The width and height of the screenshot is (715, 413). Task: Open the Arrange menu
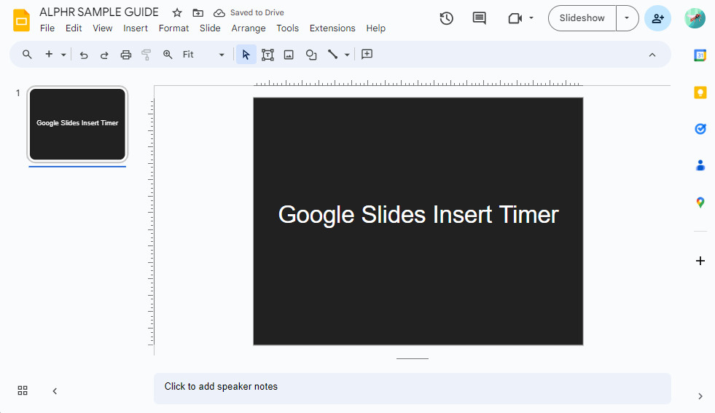[x=249, y=28]
